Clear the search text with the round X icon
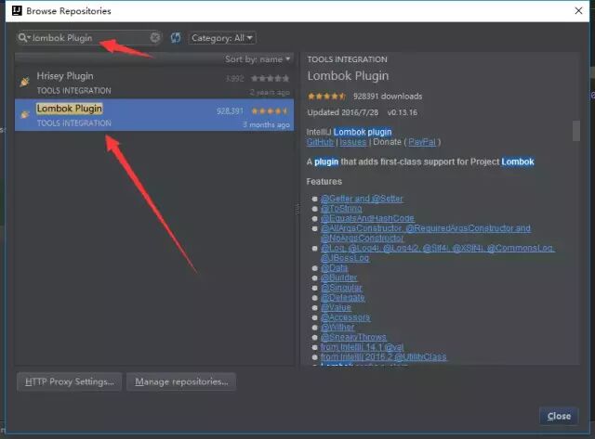The height and width of the screenshot is (439, 595). pos(155,37)
